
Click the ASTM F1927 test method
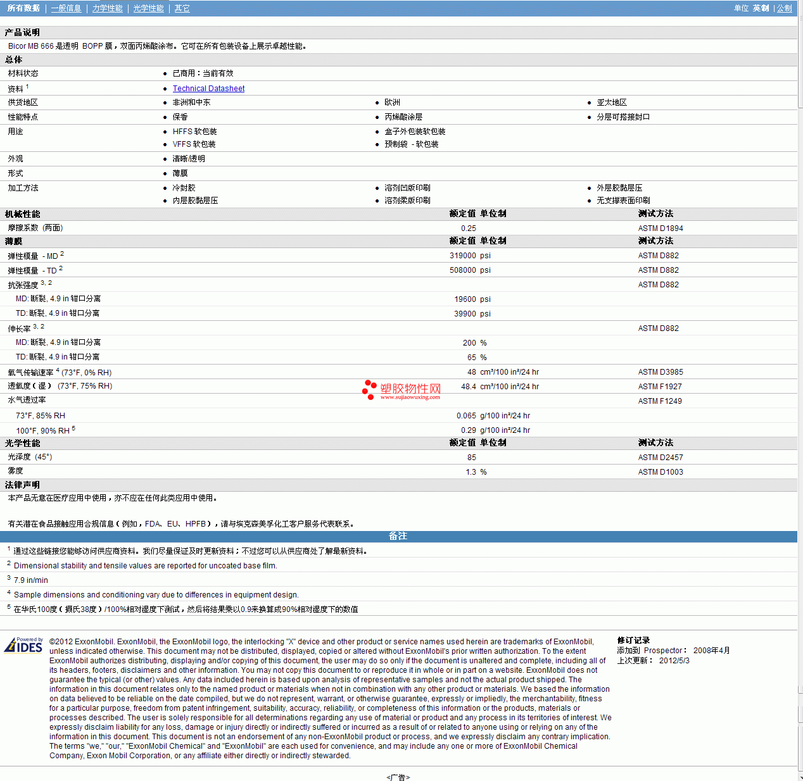(x=660, y=387)
